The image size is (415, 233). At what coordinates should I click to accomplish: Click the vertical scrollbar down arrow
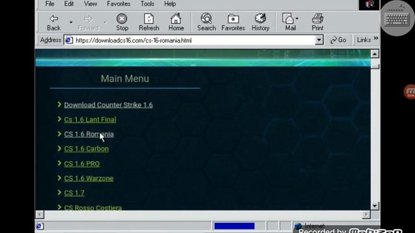375,206
